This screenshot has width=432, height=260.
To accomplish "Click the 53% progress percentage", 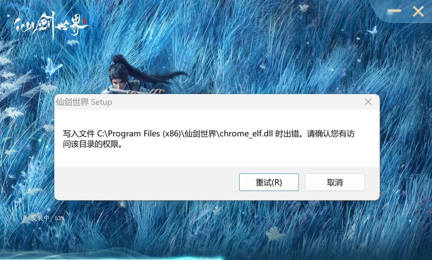I will (x=60, y=218).
